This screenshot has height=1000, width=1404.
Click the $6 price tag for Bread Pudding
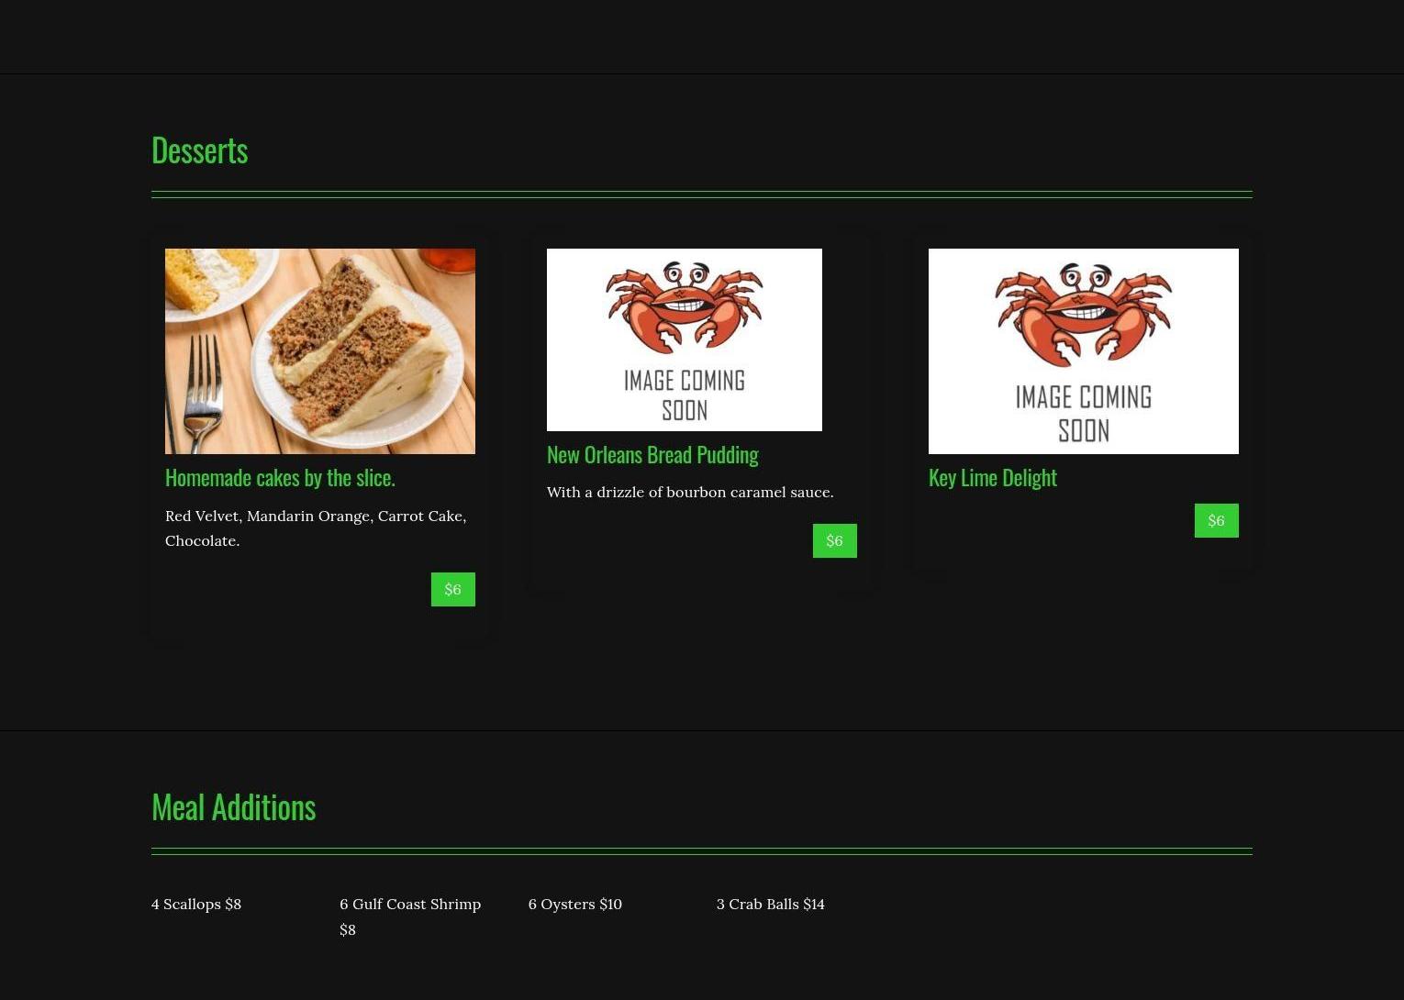point(835,540)
